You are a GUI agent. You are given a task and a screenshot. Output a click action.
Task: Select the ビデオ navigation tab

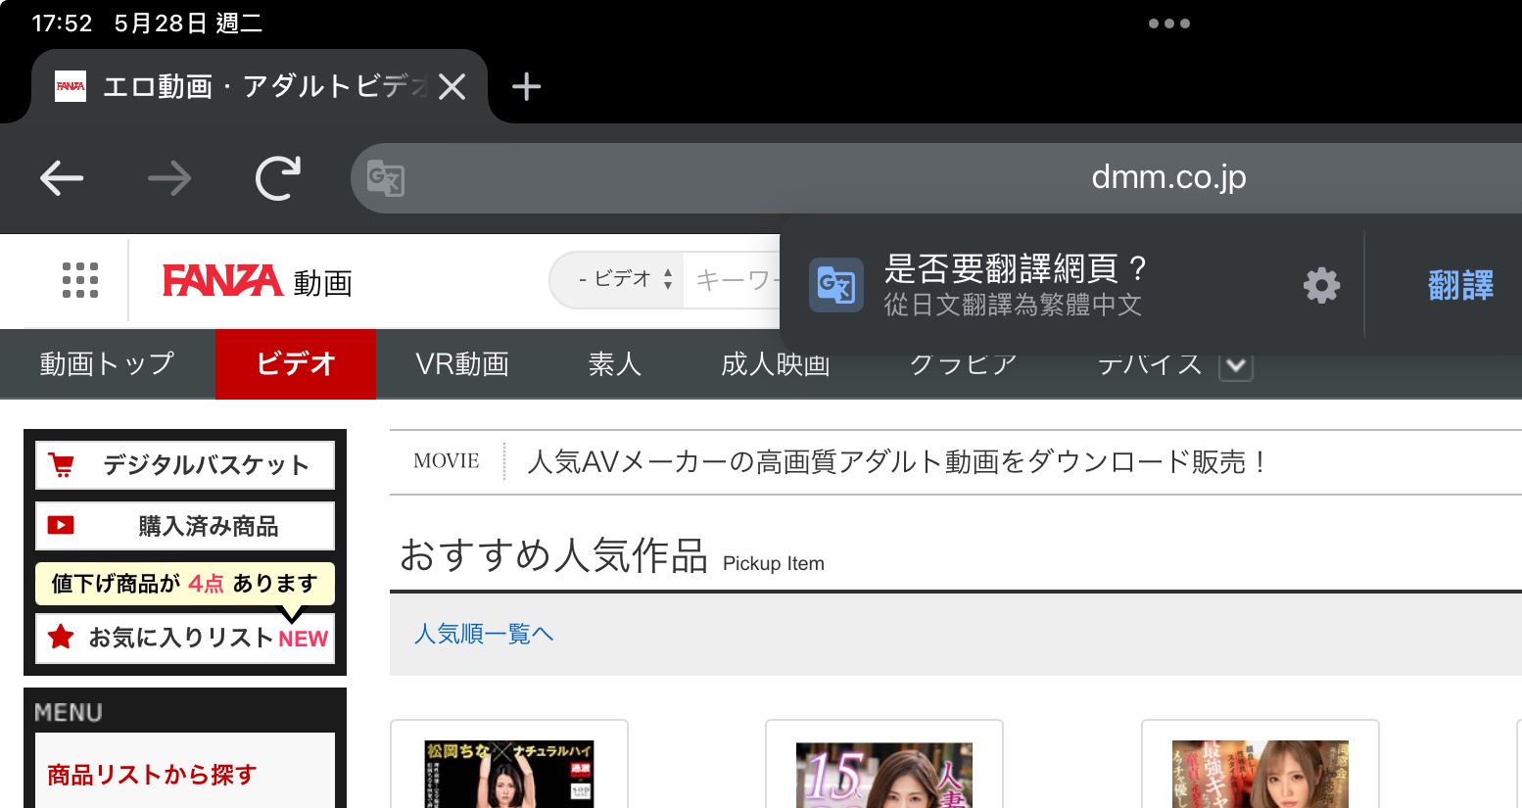point(296,364)
